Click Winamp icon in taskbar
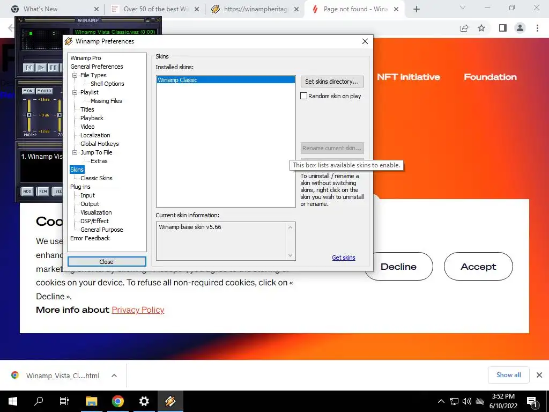Screen dimensions: 549x412 click(170, 401)
